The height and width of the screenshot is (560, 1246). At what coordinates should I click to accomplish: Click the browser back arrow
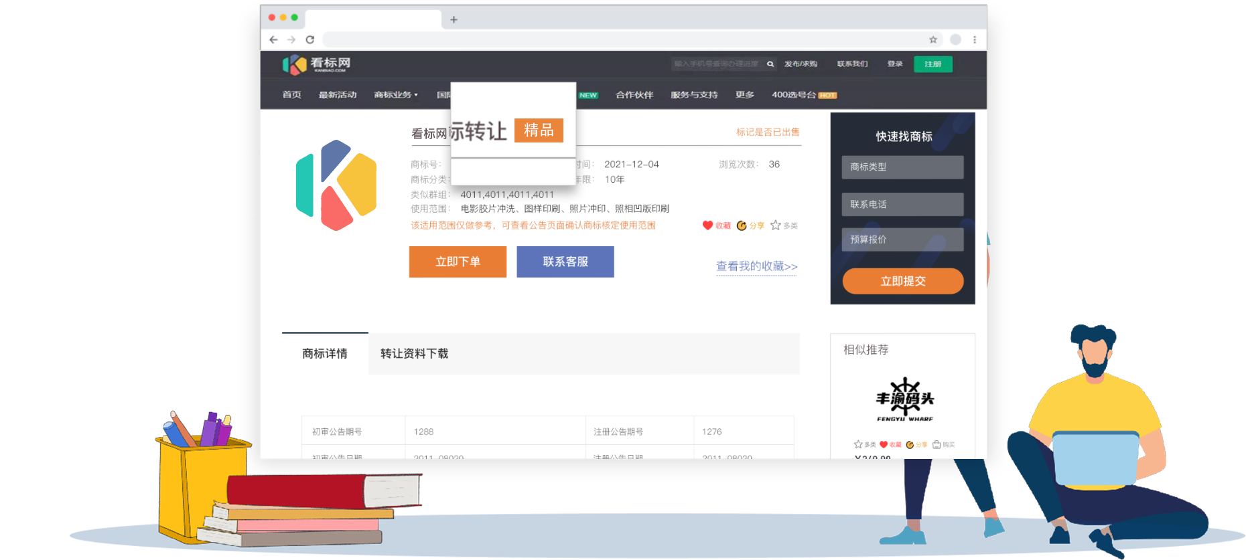click(273, 39)
